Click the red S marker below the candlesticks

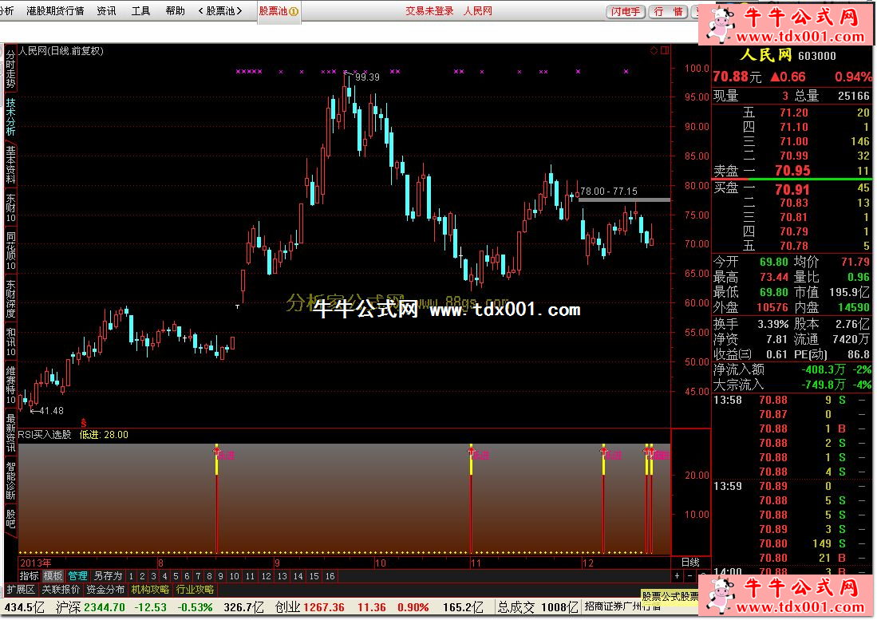[x=83, y=423]
